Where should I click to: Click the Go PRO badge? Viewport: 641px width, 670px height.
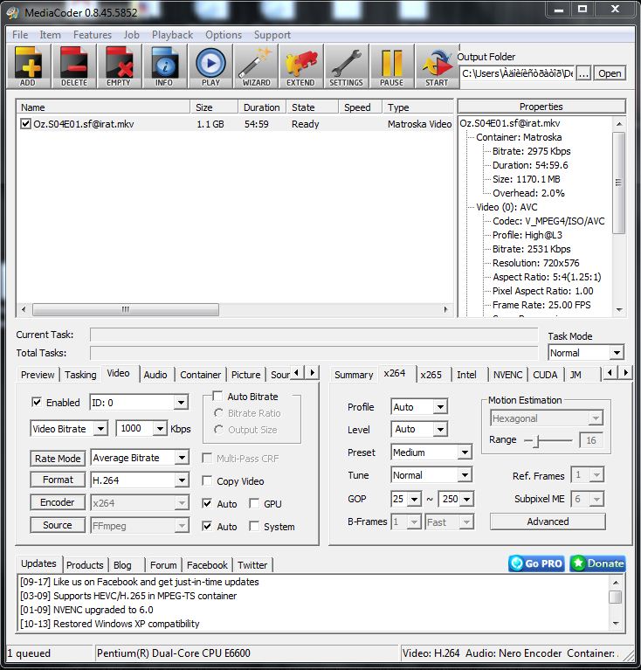(536, 563)
